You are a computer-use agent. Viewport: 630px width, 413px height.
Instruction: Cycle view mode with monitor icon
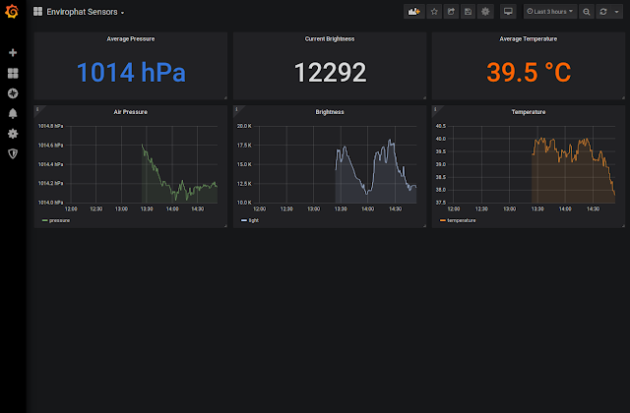coord(508,12)
